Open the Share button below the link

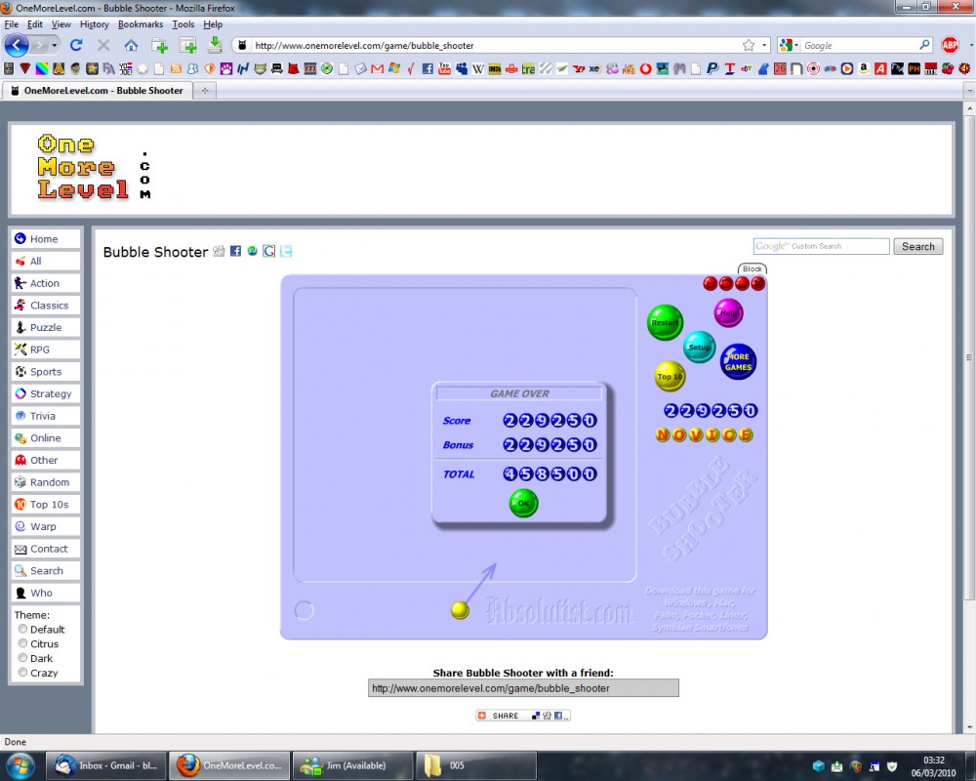tap(523, 716)
